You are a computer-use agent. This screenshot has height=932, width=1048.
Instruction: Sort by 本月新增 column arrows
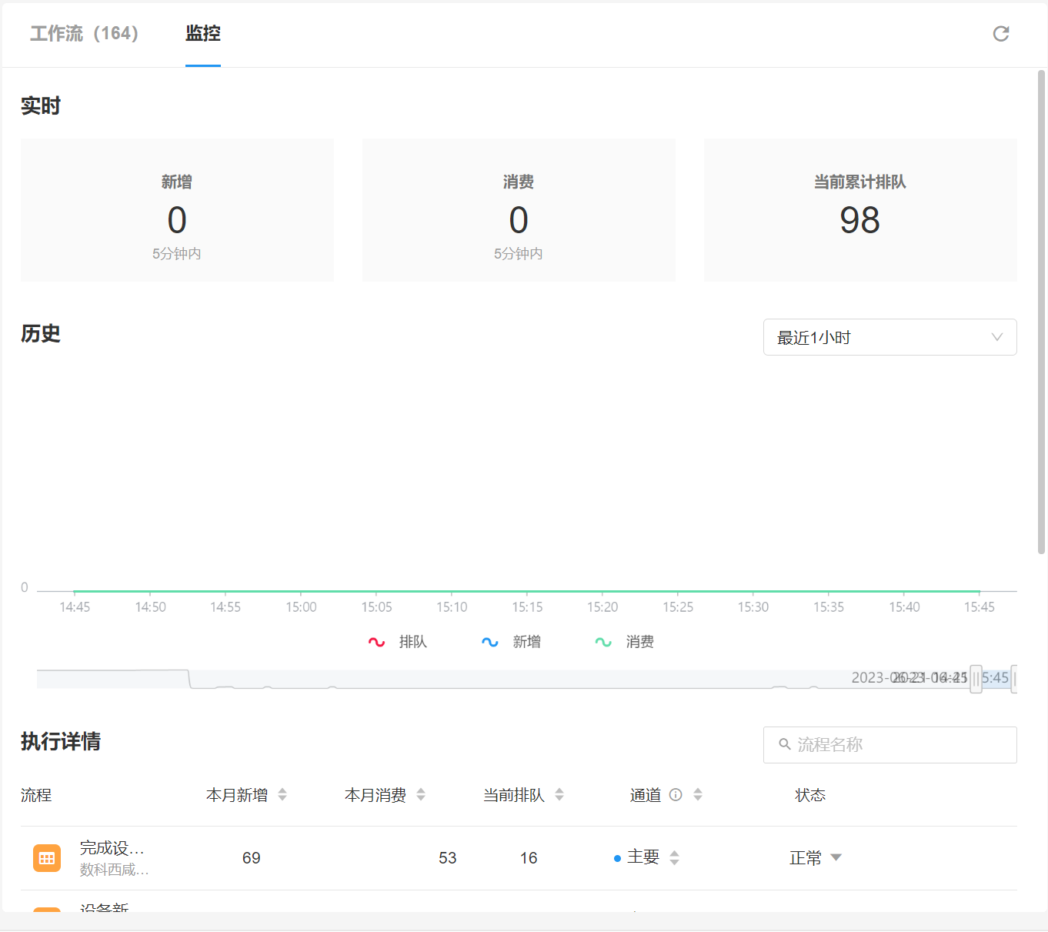[x=282, y=795]
